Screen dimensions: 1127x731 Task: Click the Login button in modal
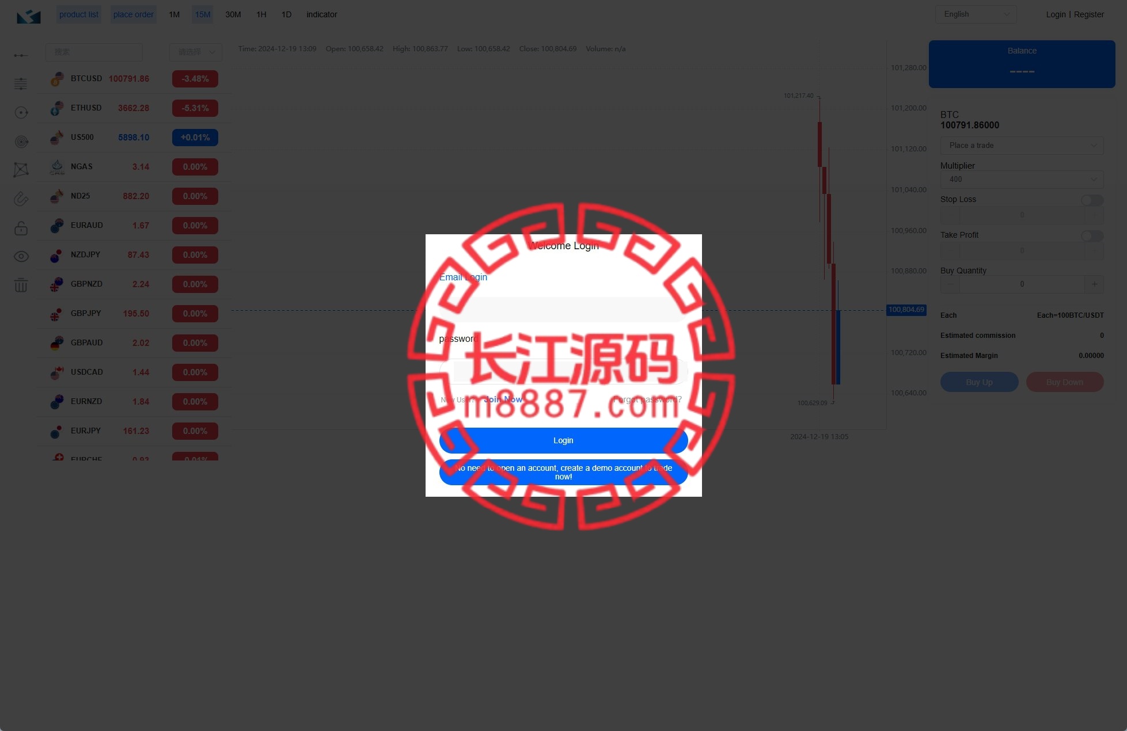click(x=563, y=440)
